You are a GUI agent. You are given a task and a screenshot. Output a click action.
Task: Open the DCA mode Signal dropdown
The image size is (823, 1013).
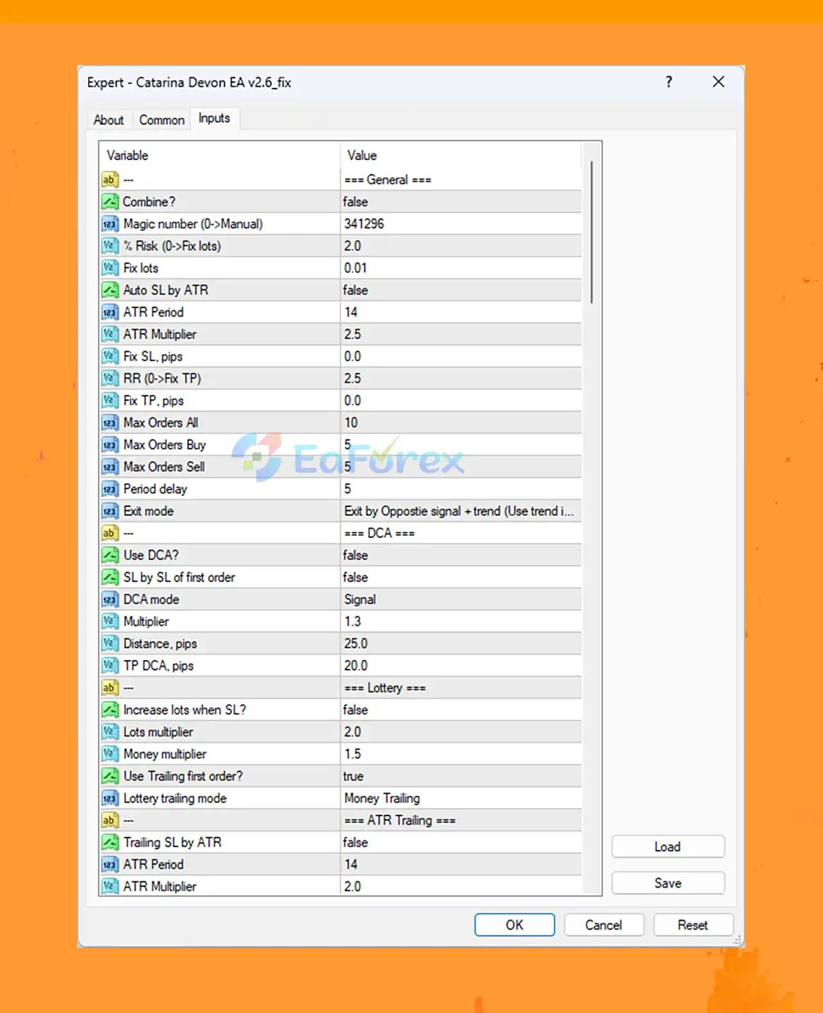[460, 599]
